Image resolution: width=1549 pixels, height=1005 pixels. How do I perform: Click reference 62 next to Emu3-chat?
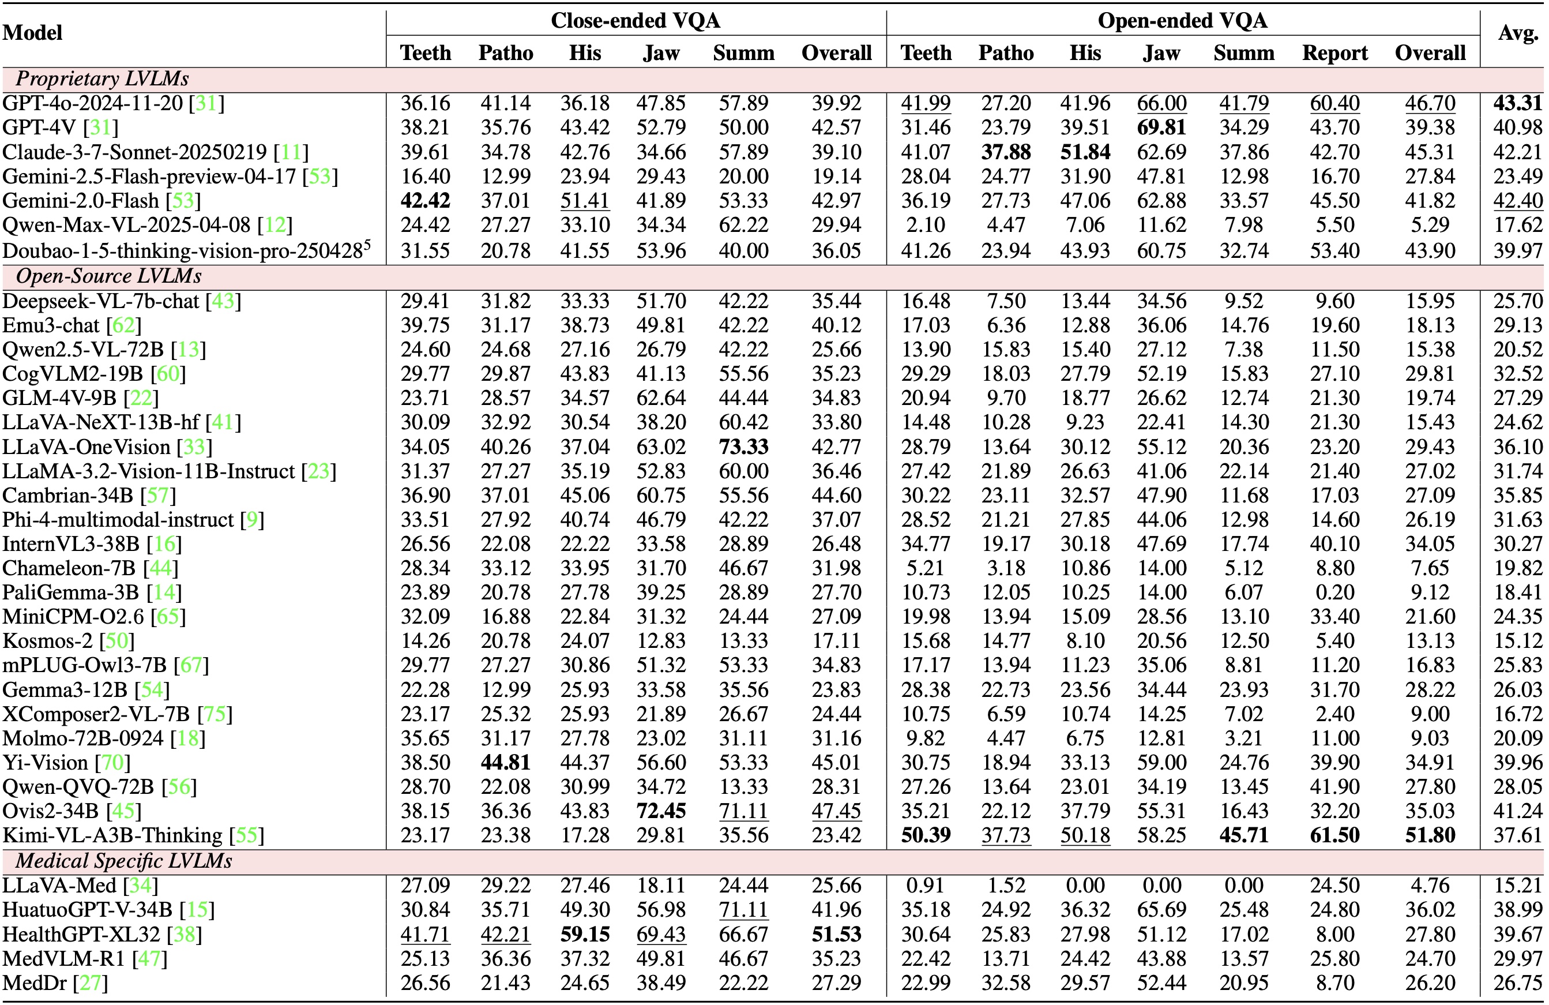pos(123,325)
